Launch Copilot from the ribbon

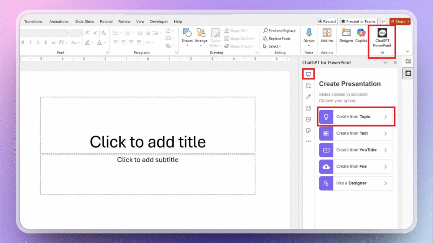tap(361, 35)
